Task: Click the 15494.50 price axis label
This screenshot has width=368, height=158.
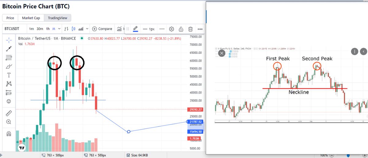Action: tap(195, 132)
